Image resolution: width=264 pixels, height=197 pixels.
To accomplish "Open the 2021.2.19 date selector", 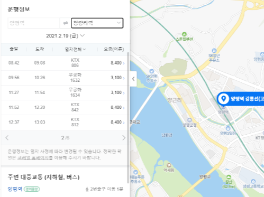I will pyautogui.click(x=65, y=36).
